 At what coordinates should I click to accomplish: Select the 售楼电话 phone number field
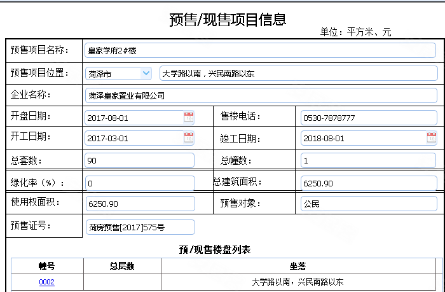point(369,118)
